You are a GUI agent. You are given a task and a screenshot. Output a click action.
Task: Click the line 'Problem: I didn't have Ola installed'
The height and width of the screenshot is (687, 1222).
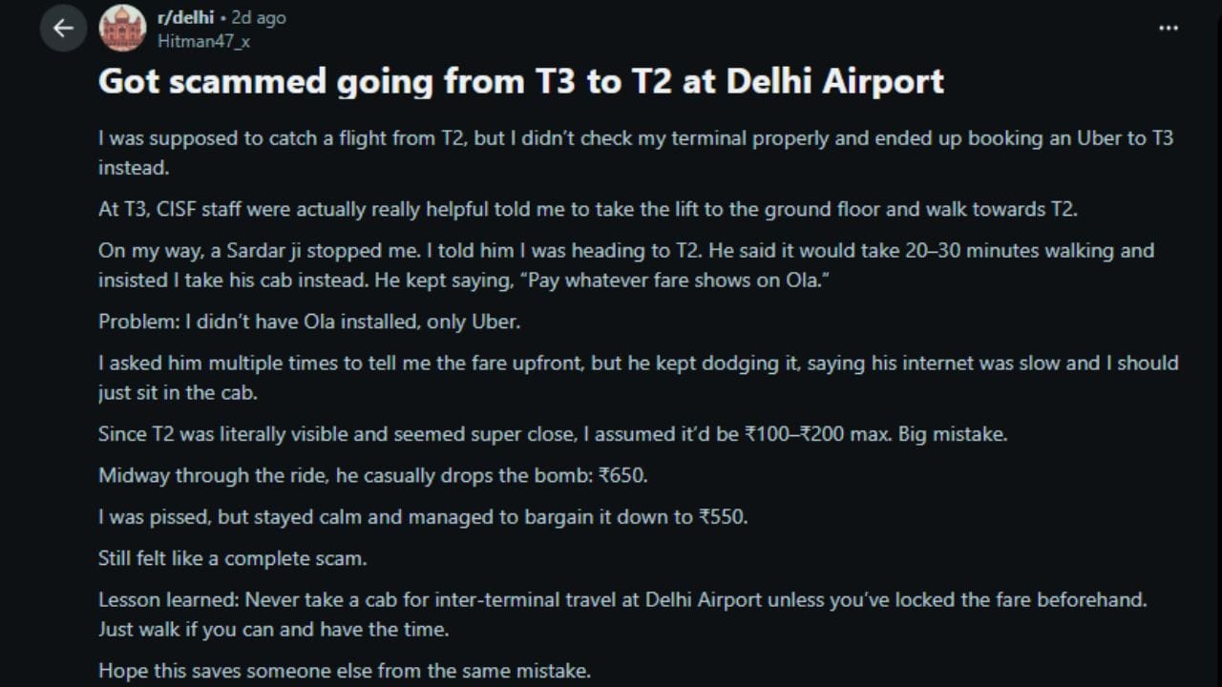pyautogui.click(x=308, y=322)
